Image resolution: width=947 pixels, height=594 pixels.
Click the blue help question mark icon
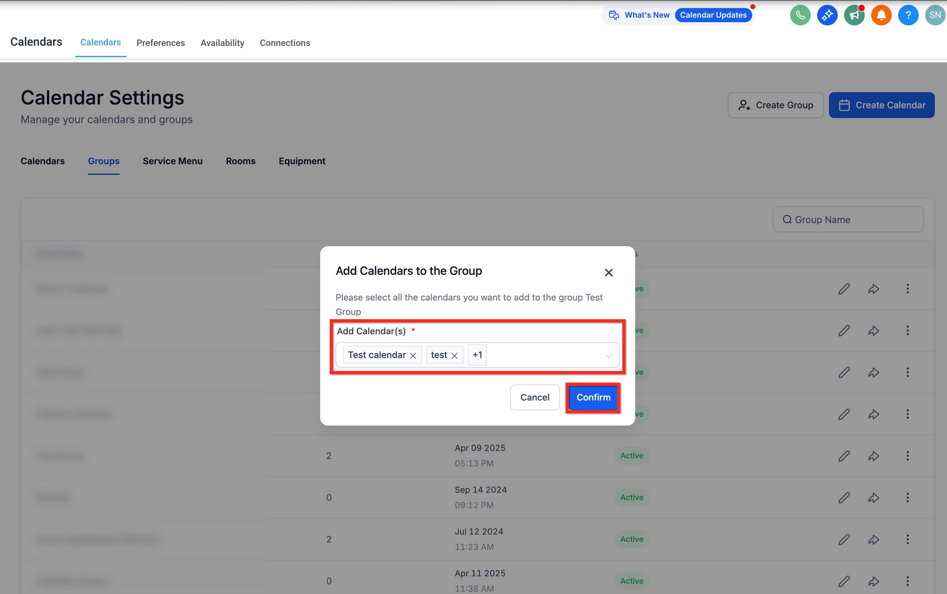click(908, 15)
